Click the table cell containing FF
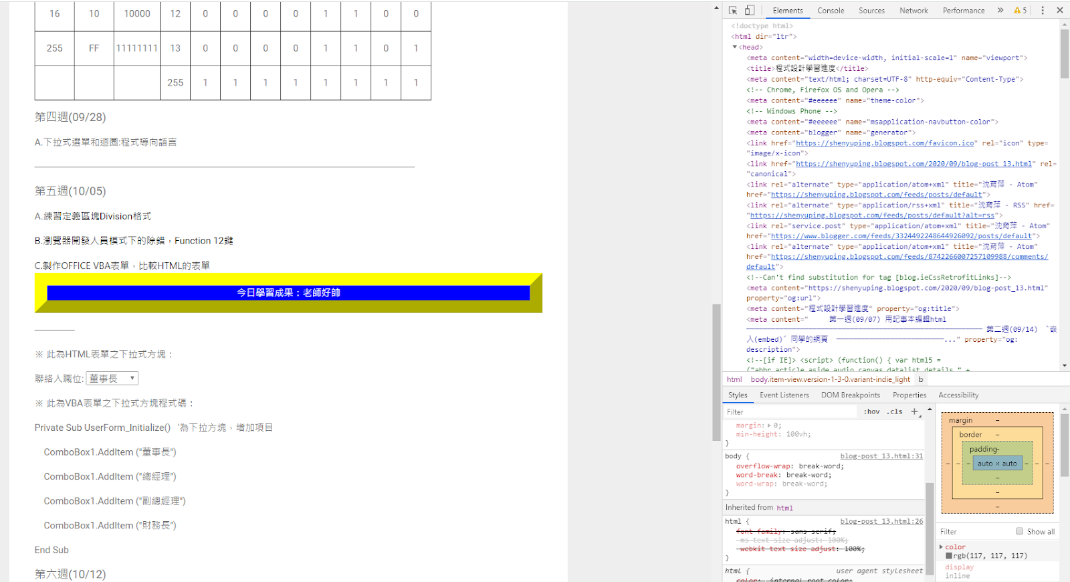1070x582 pixels. point(94,48)
